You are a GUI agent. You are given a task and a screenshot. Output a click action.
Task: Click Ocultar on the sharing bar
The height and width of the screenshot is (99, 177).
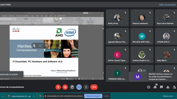pyautogui.click(x=106, y=96)
